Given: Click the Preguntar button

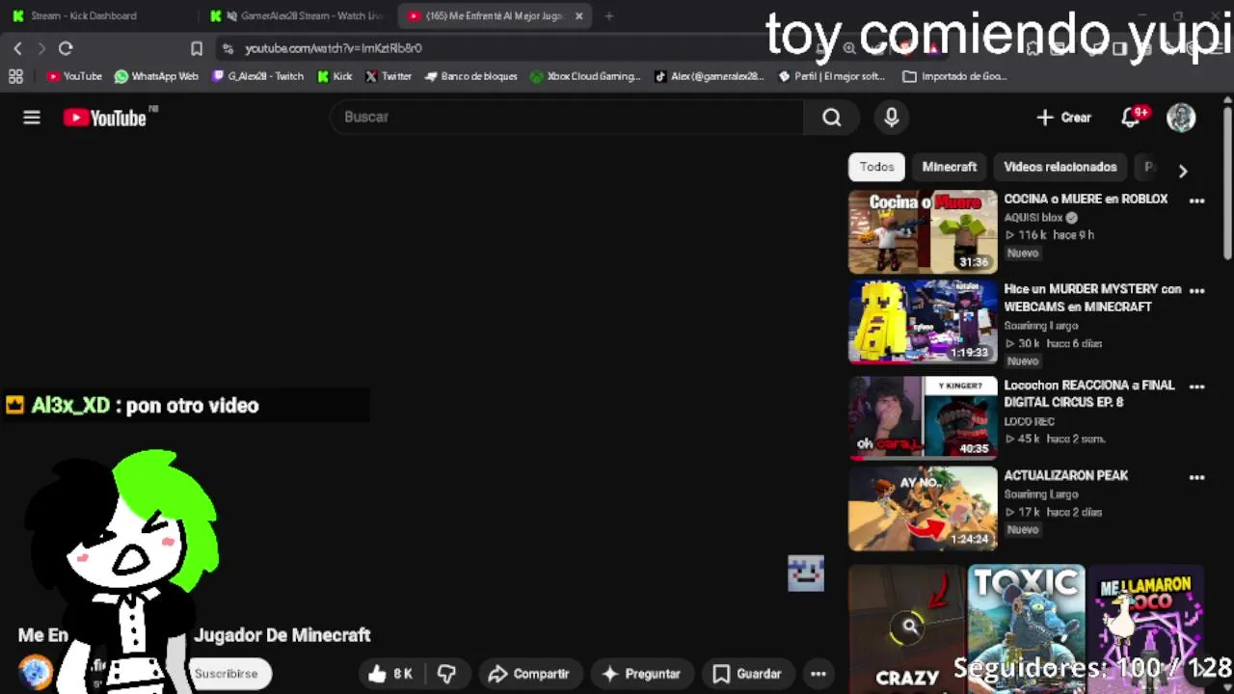Looking at the screenshot, I should [641, 674].
